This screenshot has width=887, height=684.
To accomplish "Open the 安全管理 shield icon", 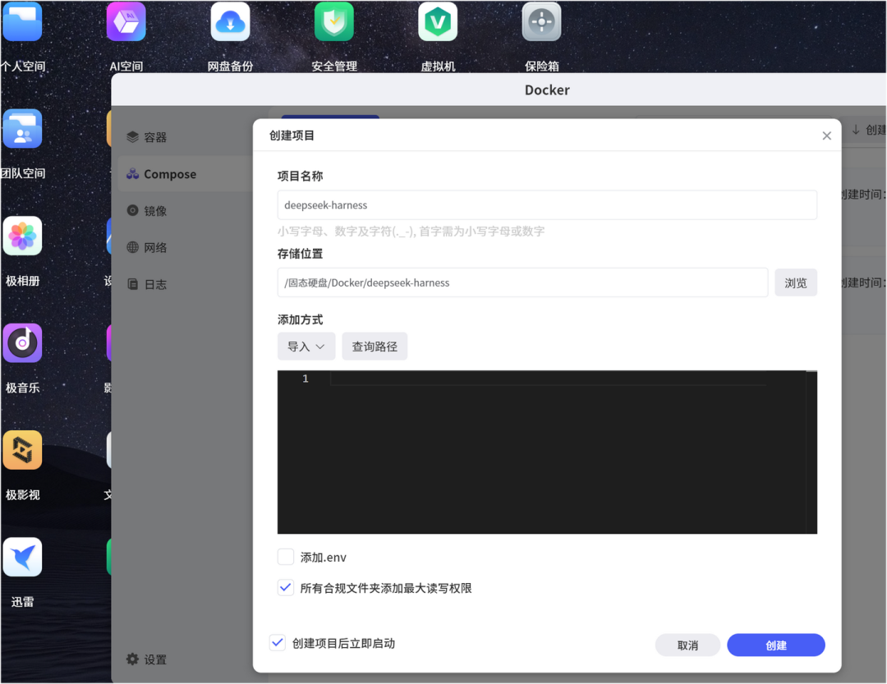I will point(334,23).
